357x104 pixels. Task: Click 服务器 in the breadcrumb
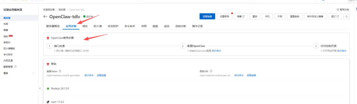click(62, 10)
